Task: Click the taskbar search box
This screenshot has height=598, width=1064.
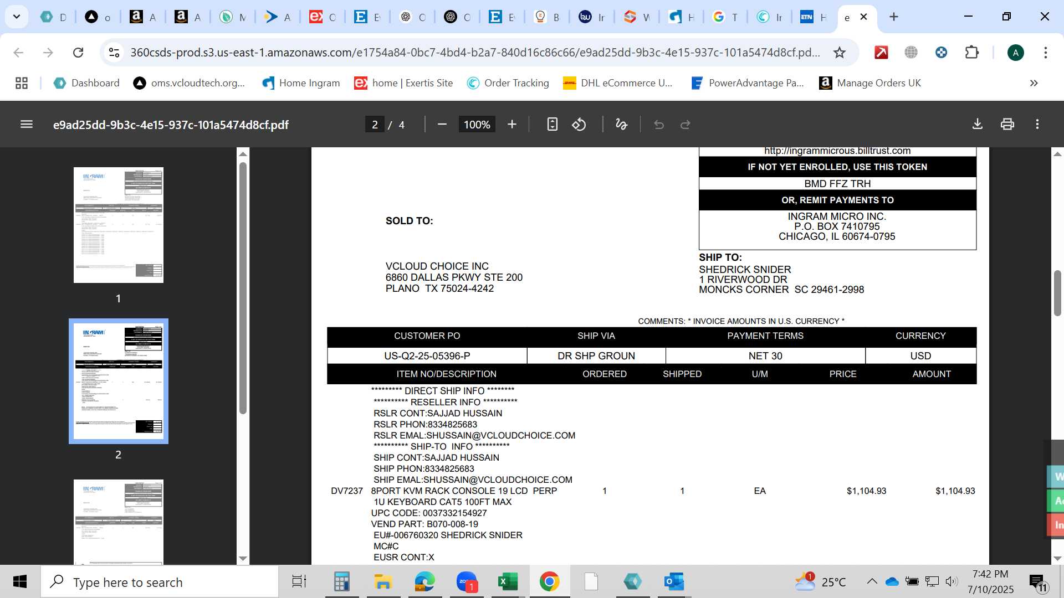Action: point(160,582)
